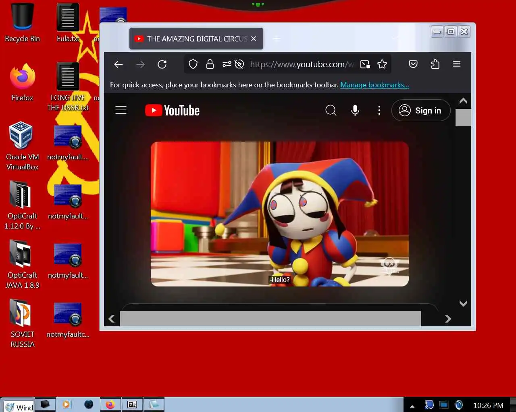Click the network tray icon
The height and width of the screenshot is (412, 516).
(444, 405)
